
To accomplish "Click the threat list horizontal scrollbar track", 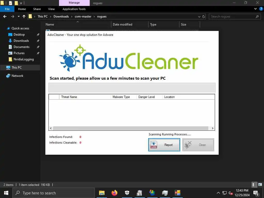I will click(131, 128).
